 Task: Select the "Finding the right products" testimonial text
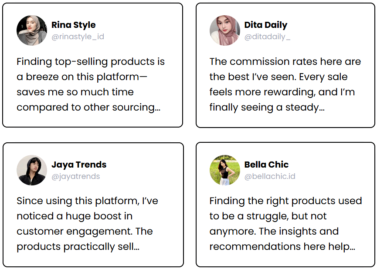pyautogui.click(x=285, y=224)
